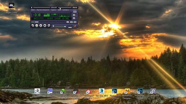The image size is (186, 104).
Task: Toggle Winamp shuffle button at far right
Action: pyautogui.click(x=75, y=22)
